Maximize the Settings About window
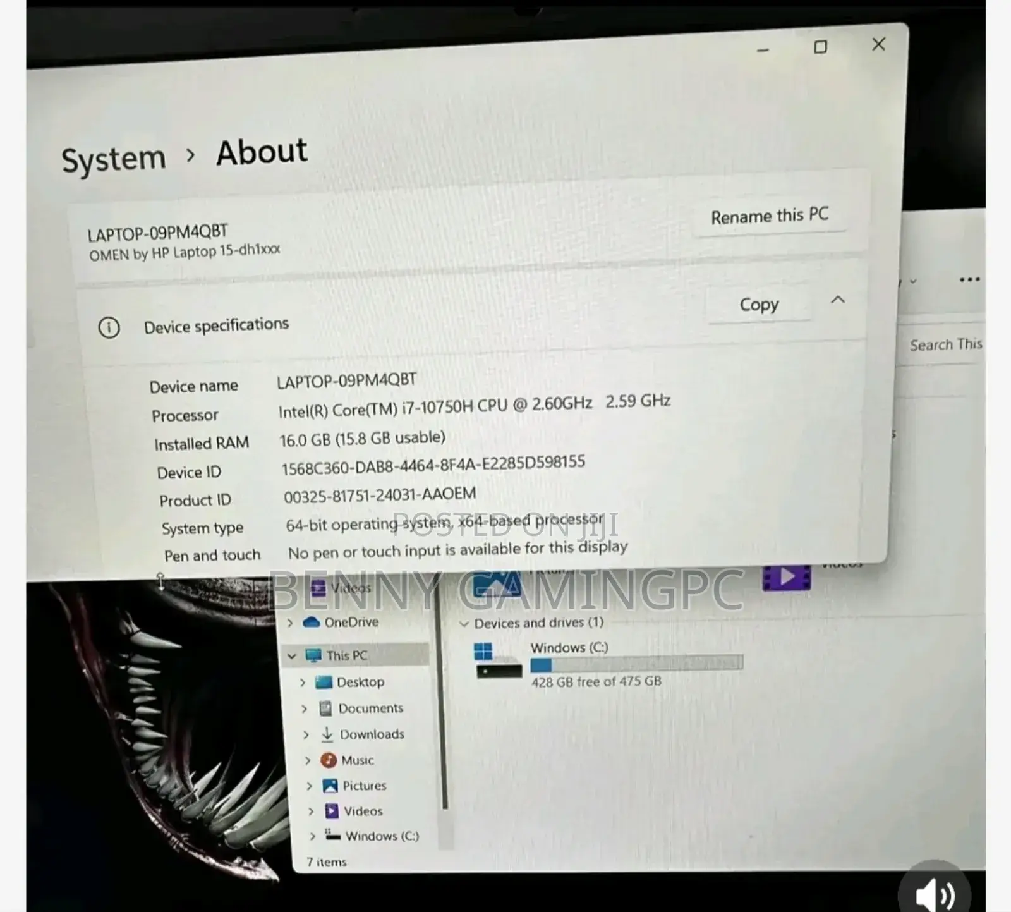This screenshot has height=912, width=1011. (820, 47)
